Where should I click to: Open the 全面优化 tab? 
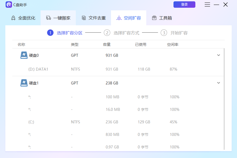pos(22,18)
